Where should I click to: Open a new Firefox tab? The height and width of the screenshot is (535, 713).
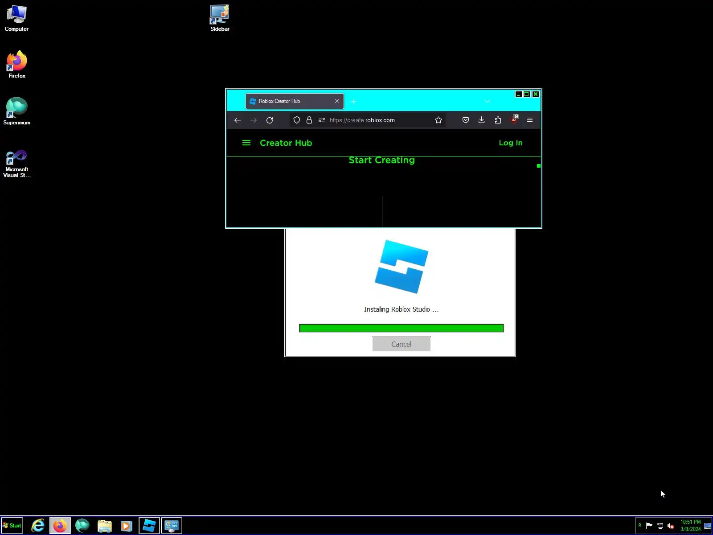(354, 102)
